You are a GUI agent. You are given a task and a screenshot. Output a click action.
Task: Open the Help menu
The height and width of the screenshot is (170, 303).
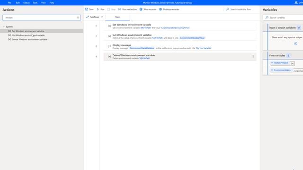point(52,3)
